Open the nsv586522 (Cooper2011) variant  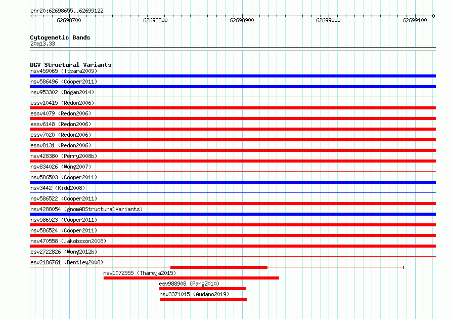[x=64, y=198]
